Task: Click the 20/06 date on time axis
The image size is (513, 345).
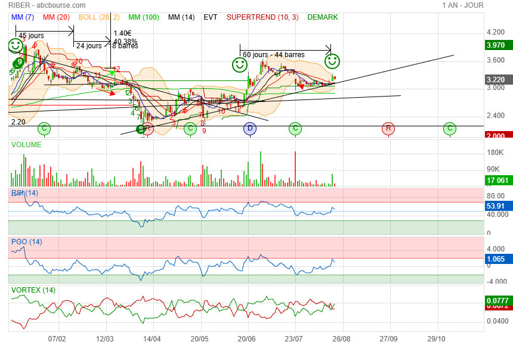Action: tap(247, 338)
